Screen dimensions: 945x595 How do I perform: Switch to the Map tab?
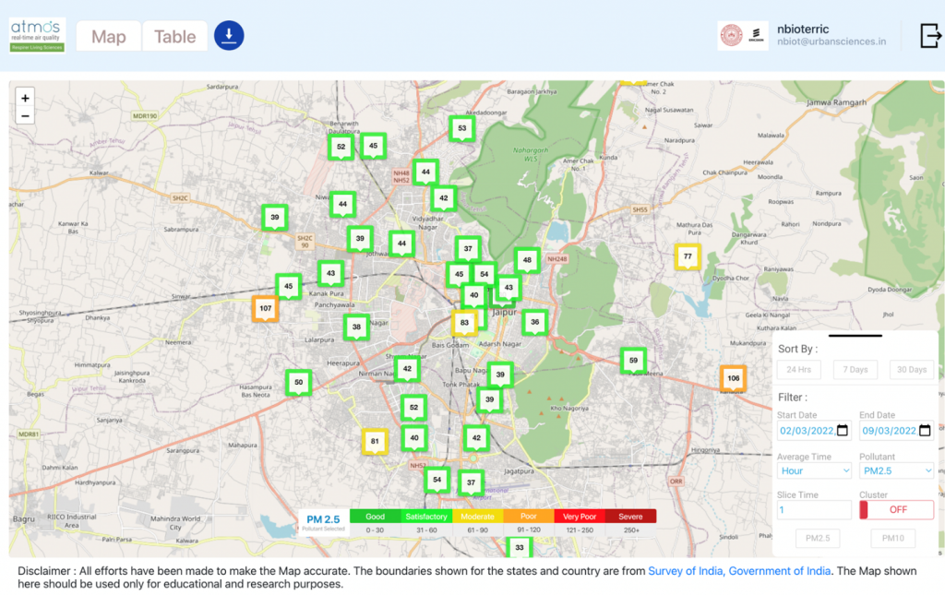109,37
